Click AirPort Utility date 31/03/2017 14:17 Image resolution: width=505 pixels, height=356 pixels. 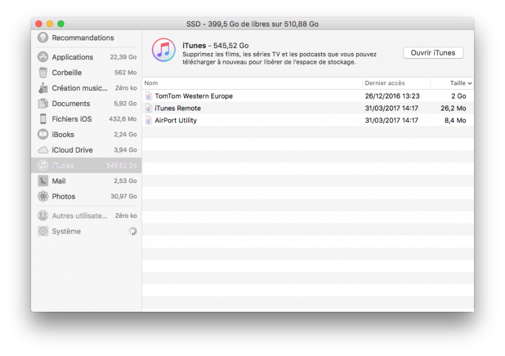391,121
